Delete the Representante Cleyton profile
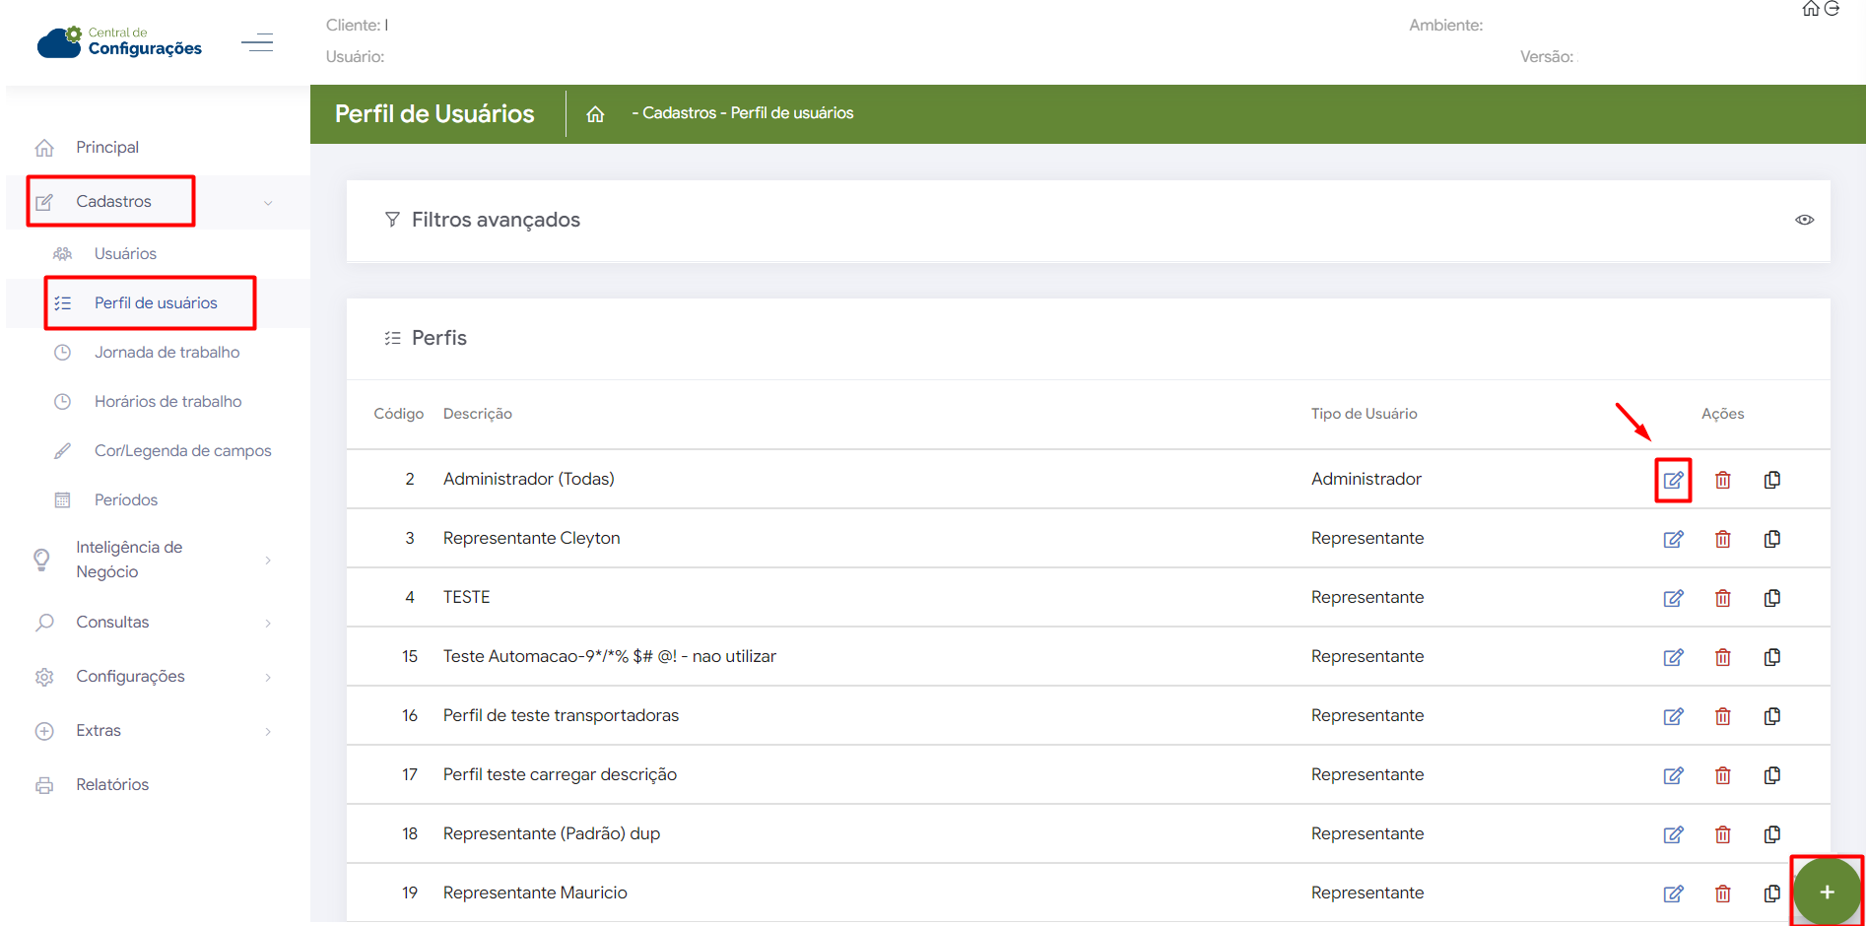The image size is (1866, 926). 1722,539
